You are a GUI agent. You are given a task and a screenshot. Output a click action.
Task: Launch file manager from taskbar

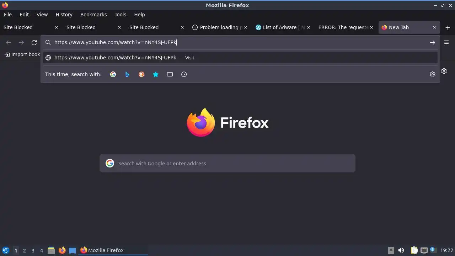(x=51, y=250)
